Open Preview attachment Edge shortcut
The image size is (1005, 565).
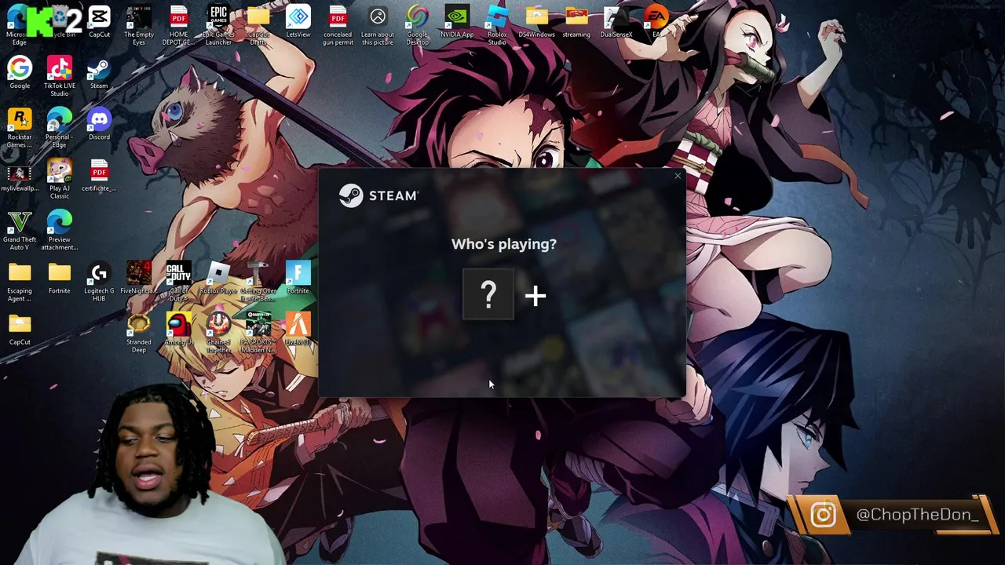click(x=60, y=231)
